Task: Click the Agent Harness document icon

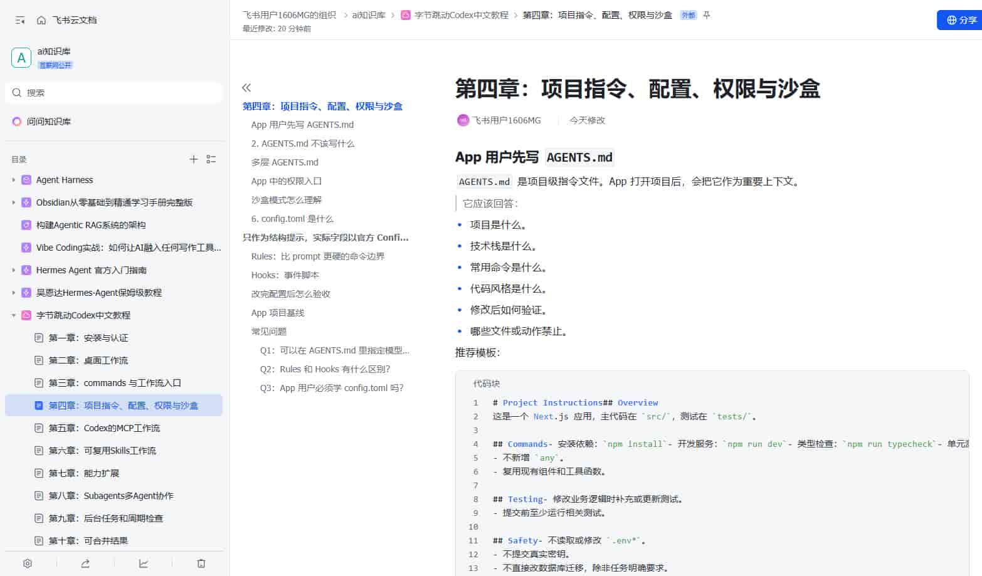Action: click(x=26, y=180)
